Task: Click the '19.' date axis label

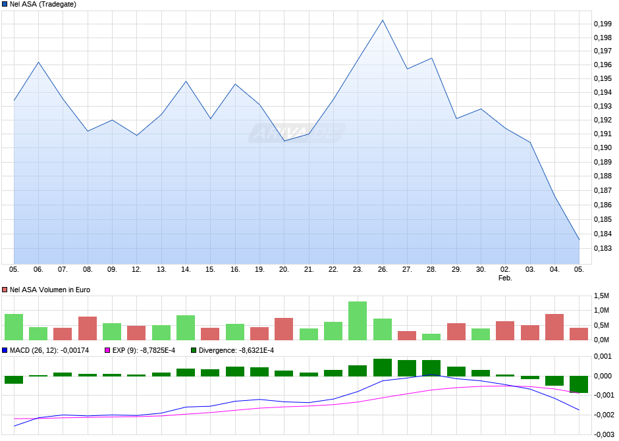Action: (x=259, y=269)
